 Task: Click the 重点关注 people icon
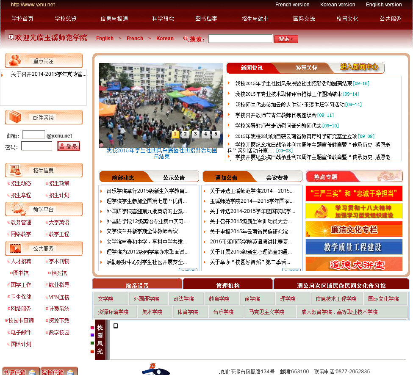[x=15, y=60]
